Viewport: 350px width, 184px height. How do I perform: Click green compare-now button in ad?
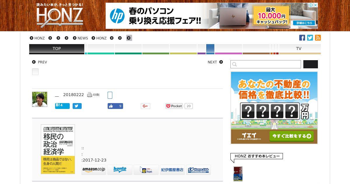tap(291, 136)
